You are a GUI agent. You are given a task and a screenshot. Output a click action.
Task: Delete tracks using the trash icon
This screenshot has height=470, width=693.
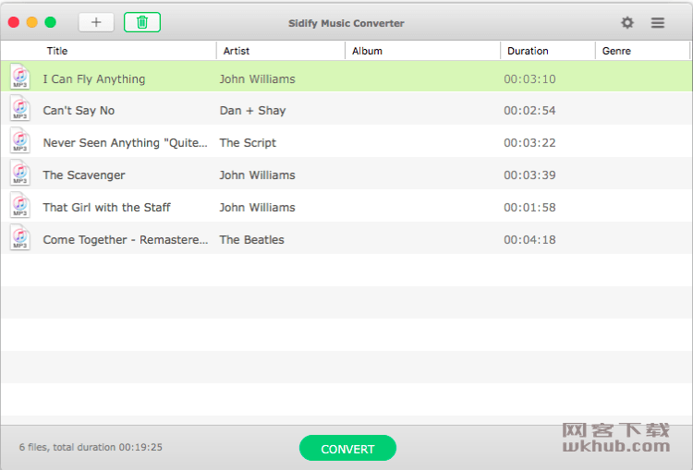click(142, 22)
